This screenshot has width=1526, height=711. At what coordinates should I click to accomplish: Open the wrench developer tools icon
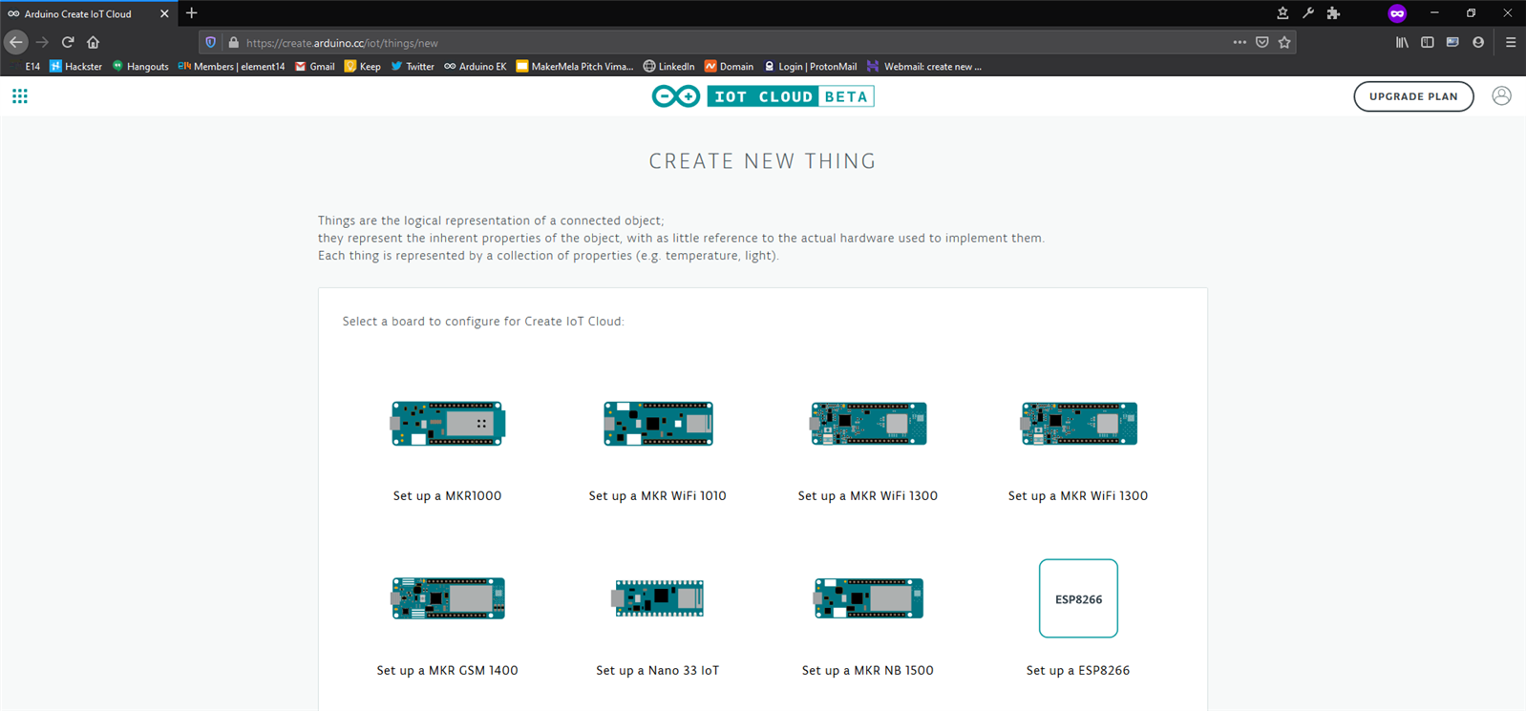pos(1308,13)
